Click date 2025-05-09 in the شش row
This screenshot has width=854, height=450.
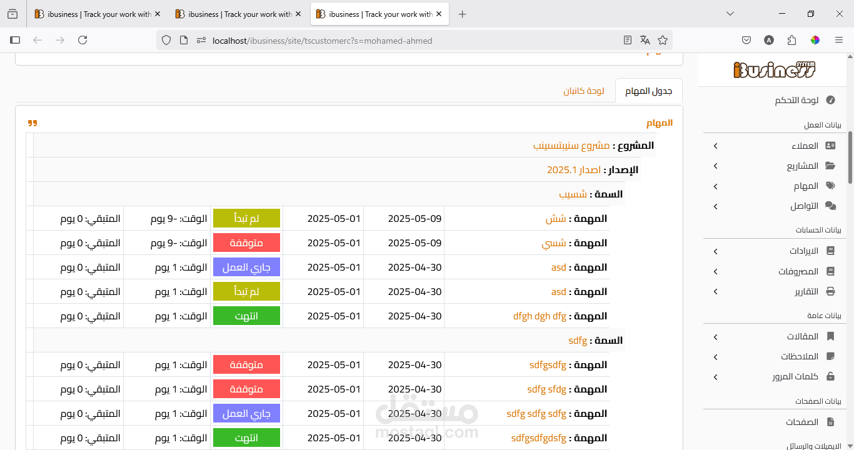(414, 219)
